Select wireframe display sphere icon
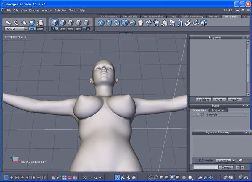This screenshot has width=252, height=182. point(151,177)
